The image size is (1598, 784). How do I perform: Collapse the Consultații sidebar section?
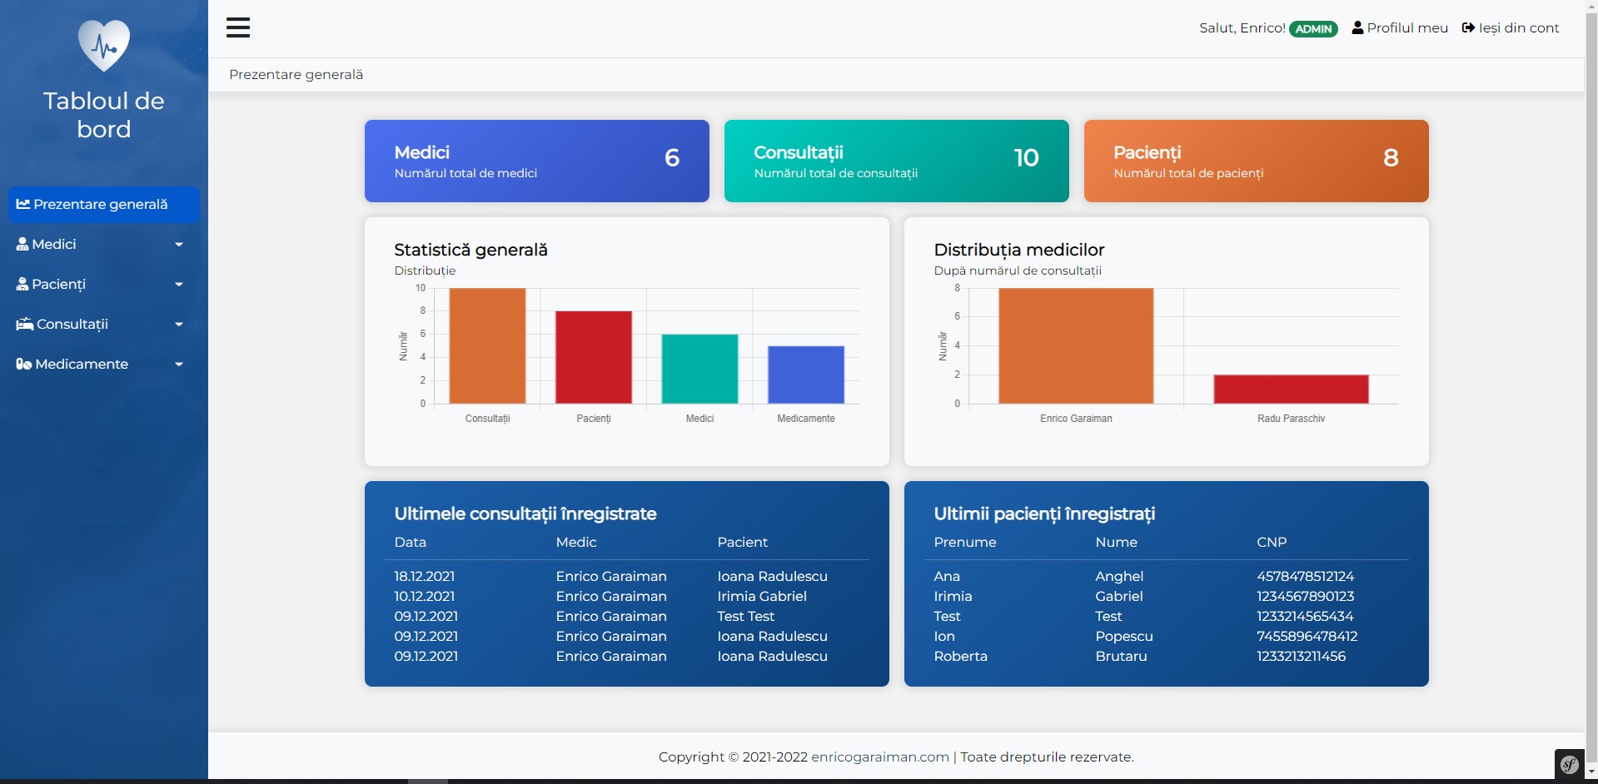click(178, 324)
